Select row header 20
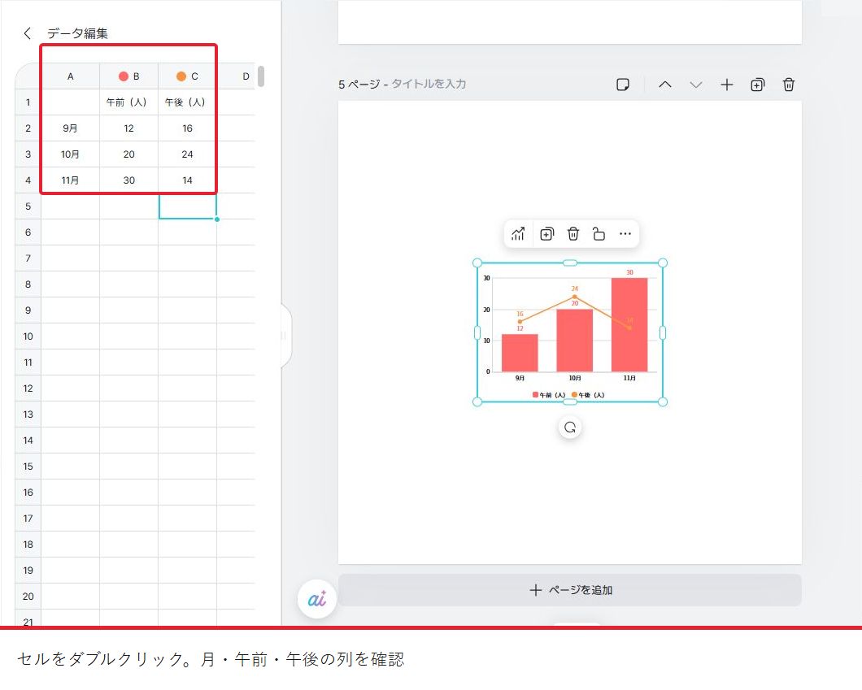 [x=28, y=596]
